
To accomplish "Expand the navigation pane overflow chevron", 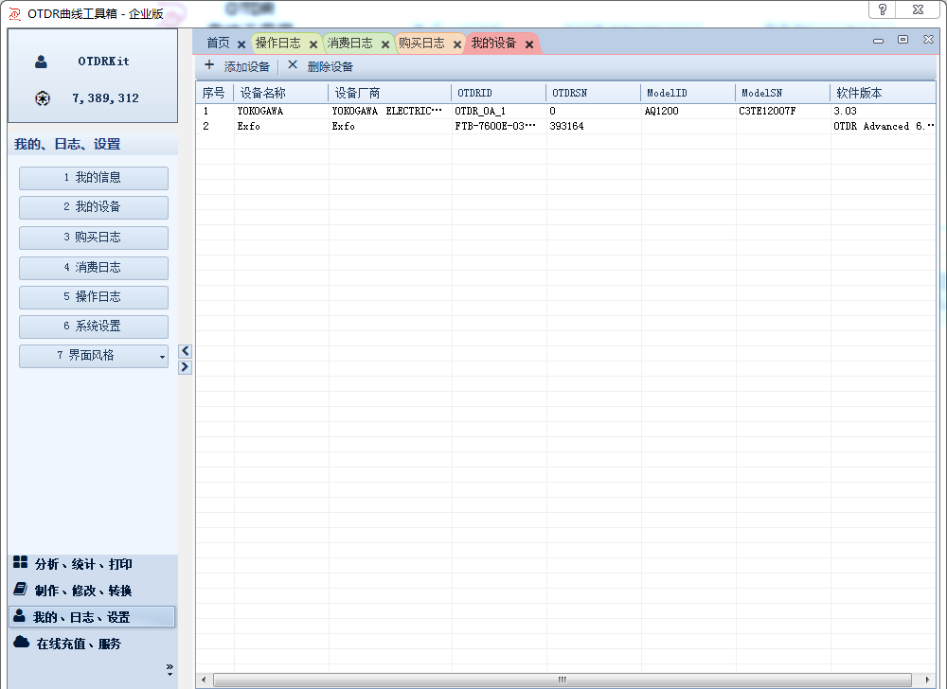I will tap(170, 668).
